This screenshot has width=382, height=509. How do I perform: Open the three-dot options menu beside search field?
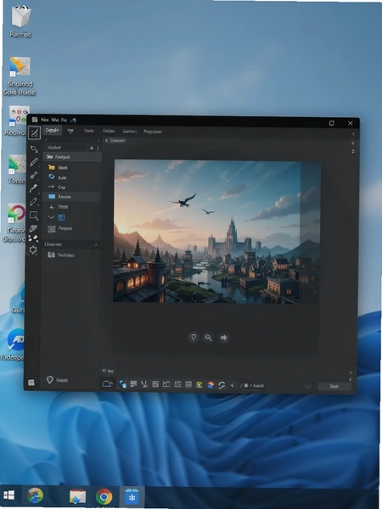[98, 148]
